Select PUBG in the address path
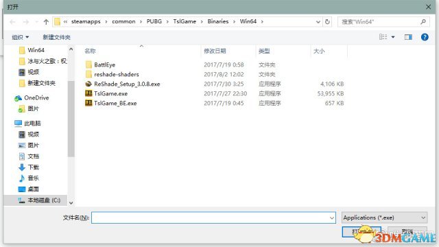Image resolution: width=439 pixels, height=247 pixels. click(154, 21)
